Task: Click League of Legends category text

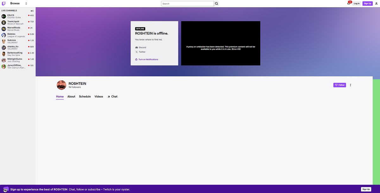Action: (x=16, y=36)
